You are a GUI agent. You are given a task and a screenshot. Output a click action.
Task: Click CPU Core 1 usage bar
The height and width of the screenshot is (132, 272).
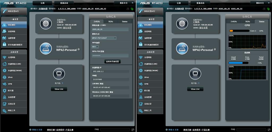click(239, 31)
